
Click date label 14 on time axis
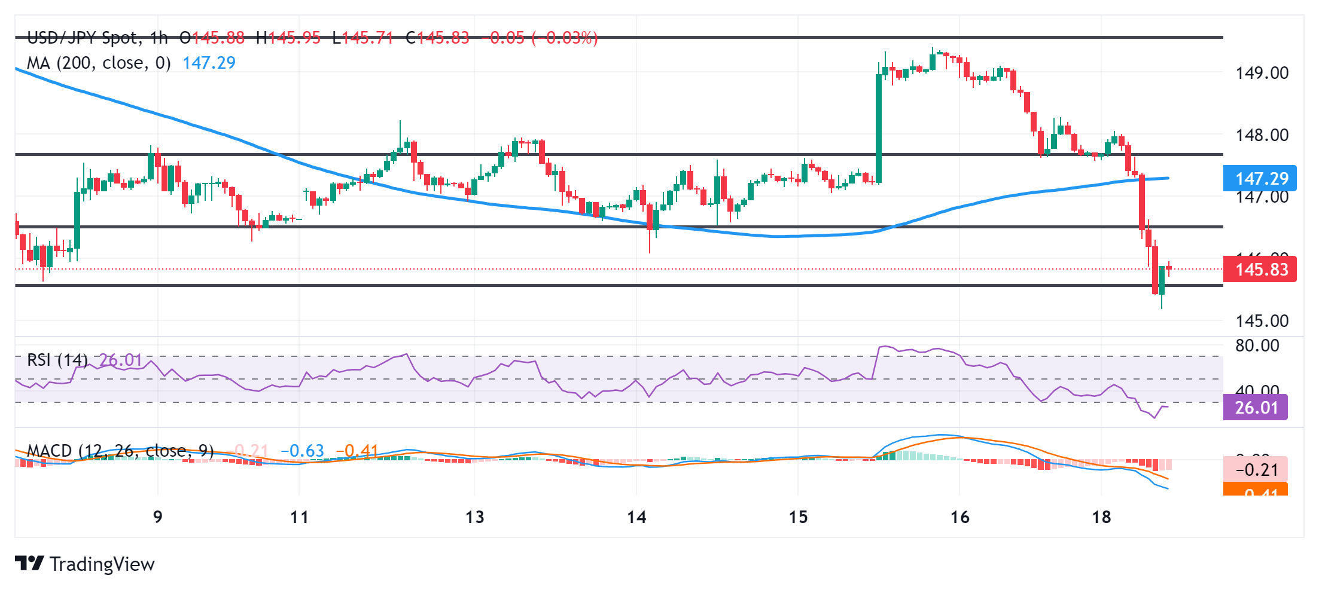[x=636, y=517]
